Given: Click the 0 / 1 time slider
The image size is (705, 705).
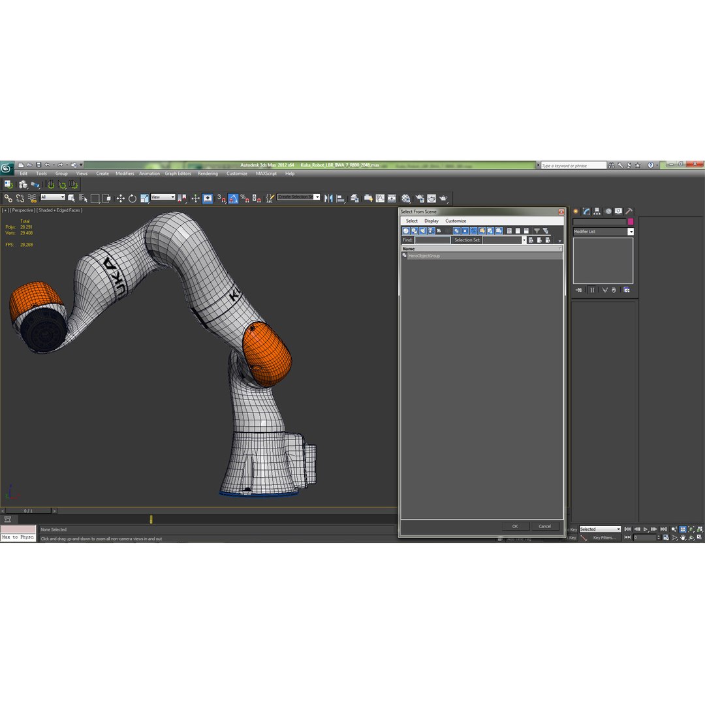Looking at the screenshot, I should pyautogui.click(x=29, y=510).
